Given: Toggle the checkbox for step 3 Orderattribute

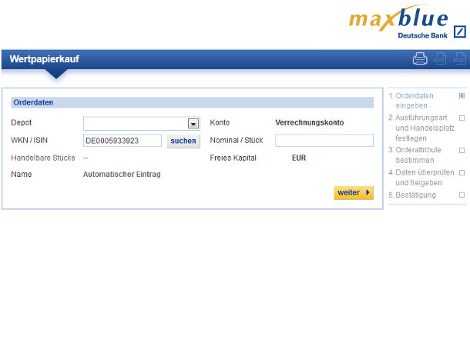Looking at the screenshot, I should tap(462, 151).
